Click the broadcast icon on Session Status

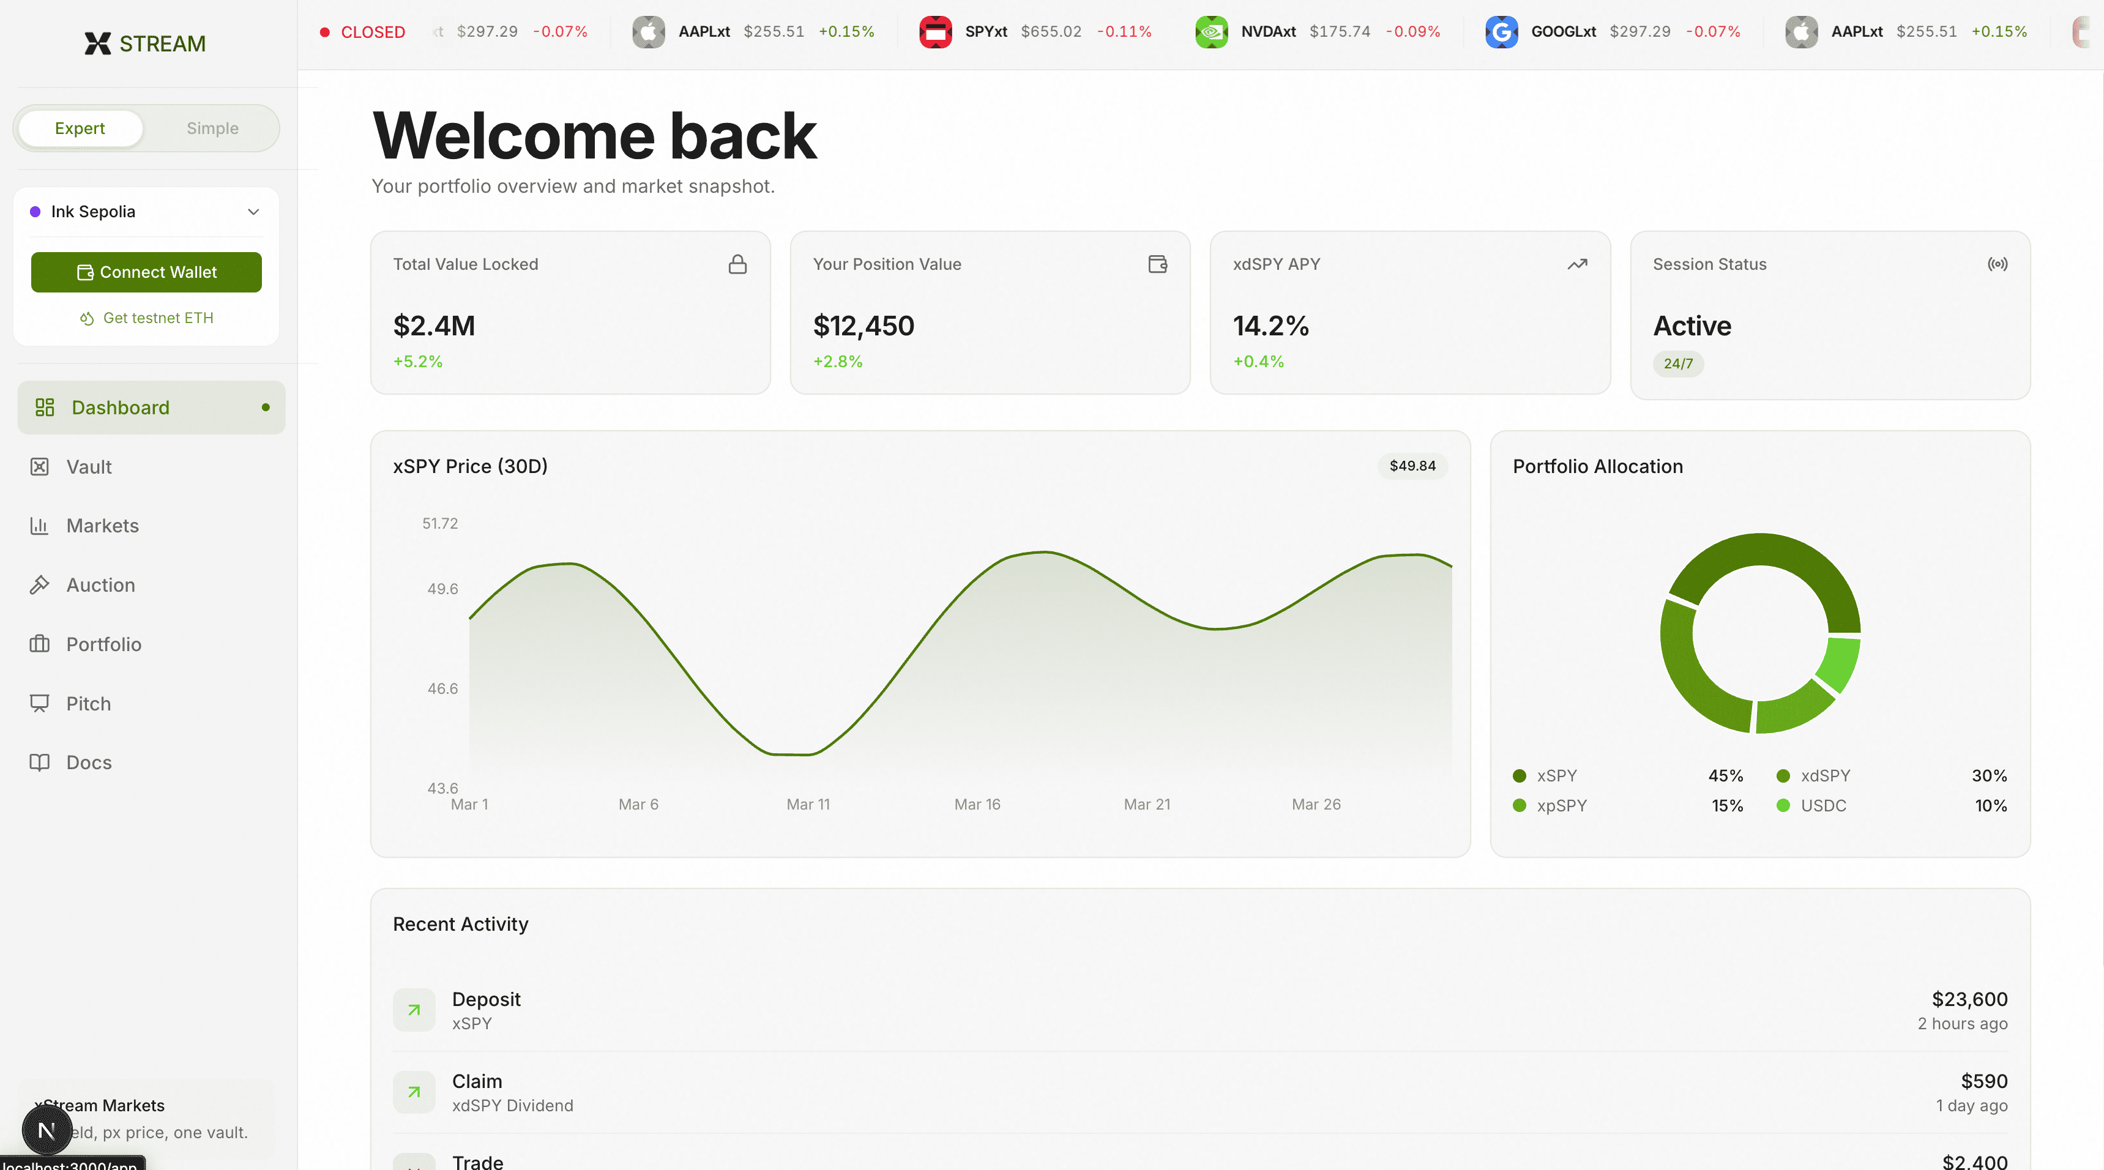click(x=1997, y=264)
